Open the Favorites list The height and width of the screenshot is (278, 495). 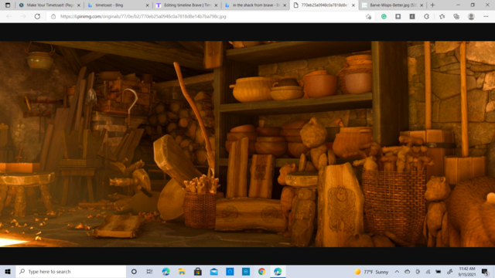442,16
